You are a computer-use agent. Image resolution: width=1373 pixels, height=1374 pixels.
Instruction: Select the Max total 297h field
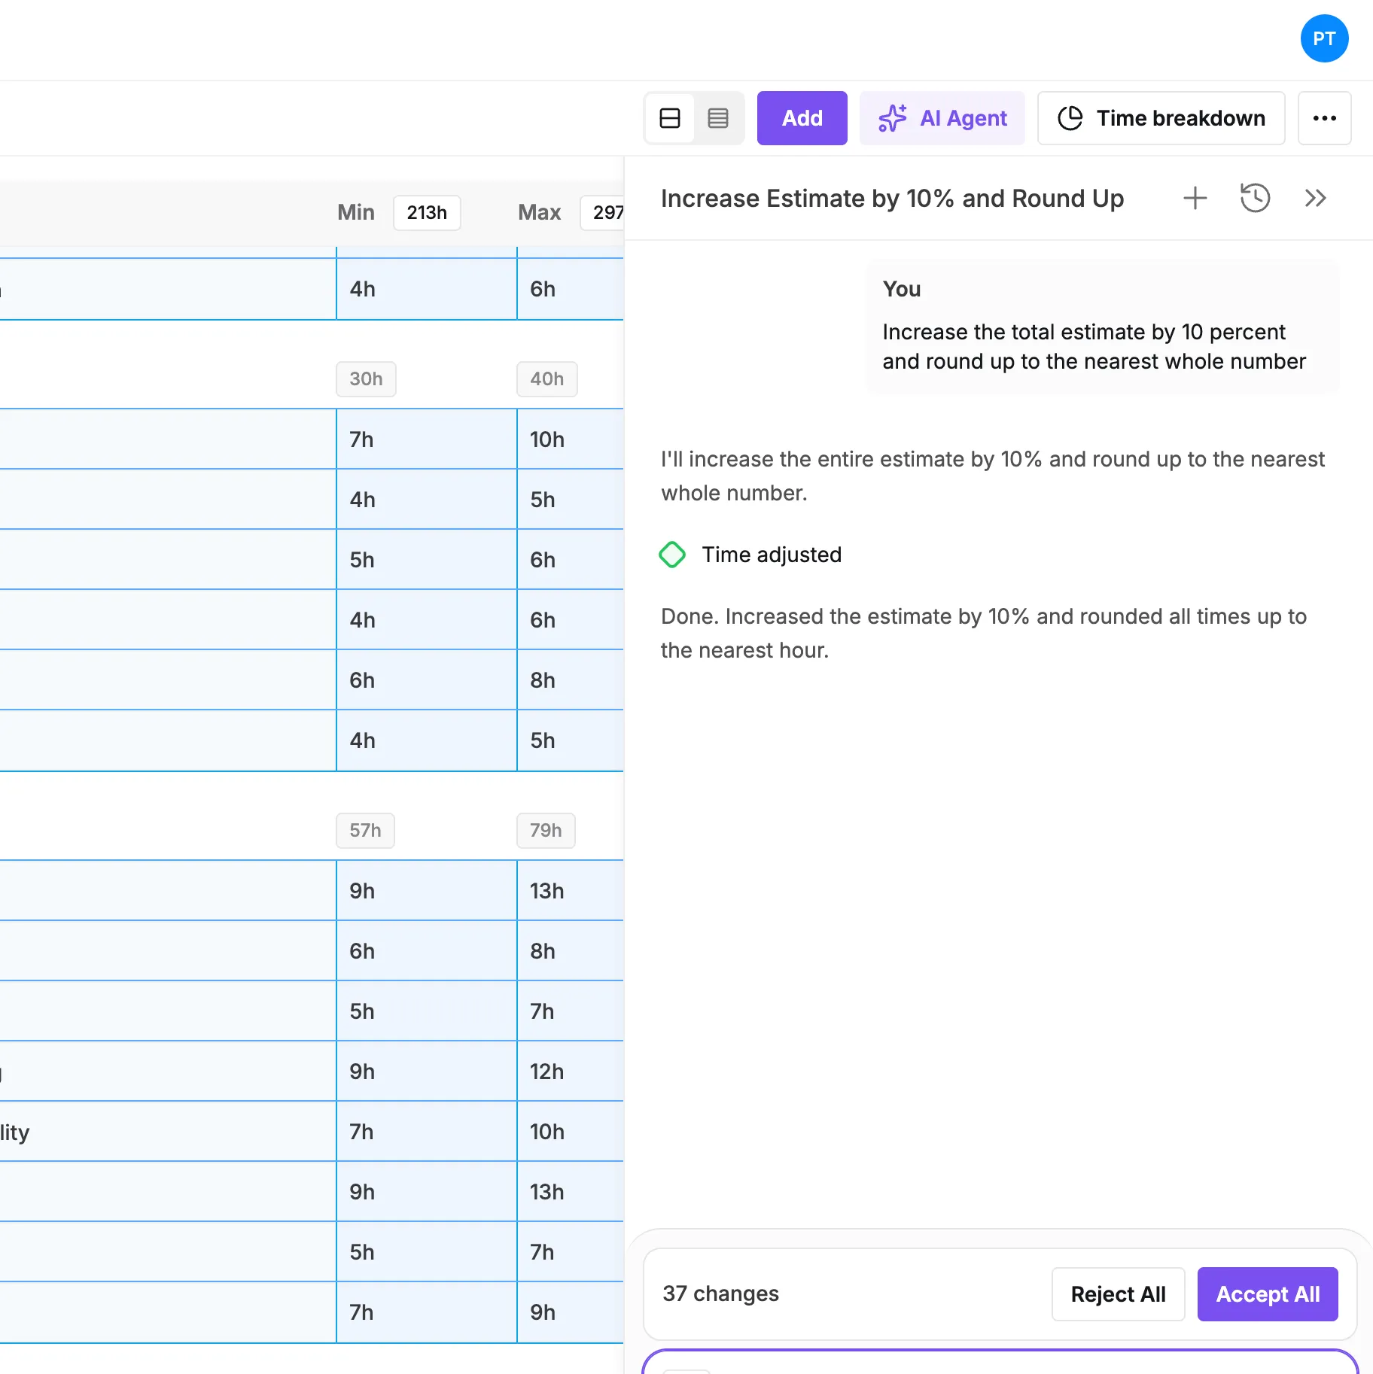(x=602, y=213)
